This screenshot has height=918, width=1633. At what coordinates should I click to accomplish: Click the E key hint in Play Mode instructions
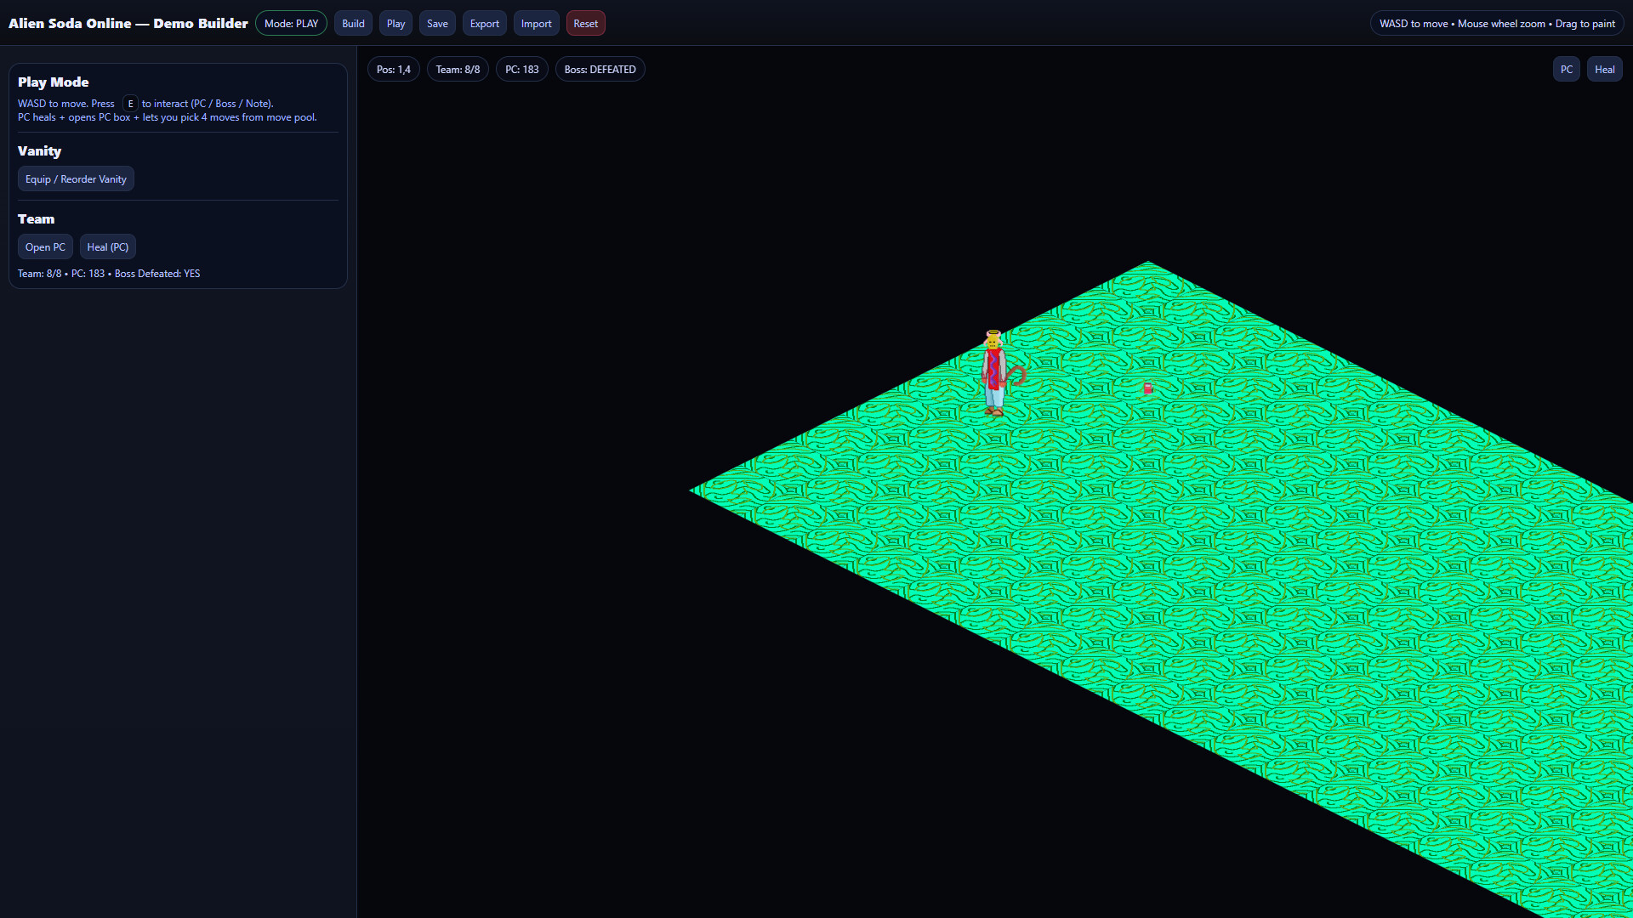(x=130, y=103)
